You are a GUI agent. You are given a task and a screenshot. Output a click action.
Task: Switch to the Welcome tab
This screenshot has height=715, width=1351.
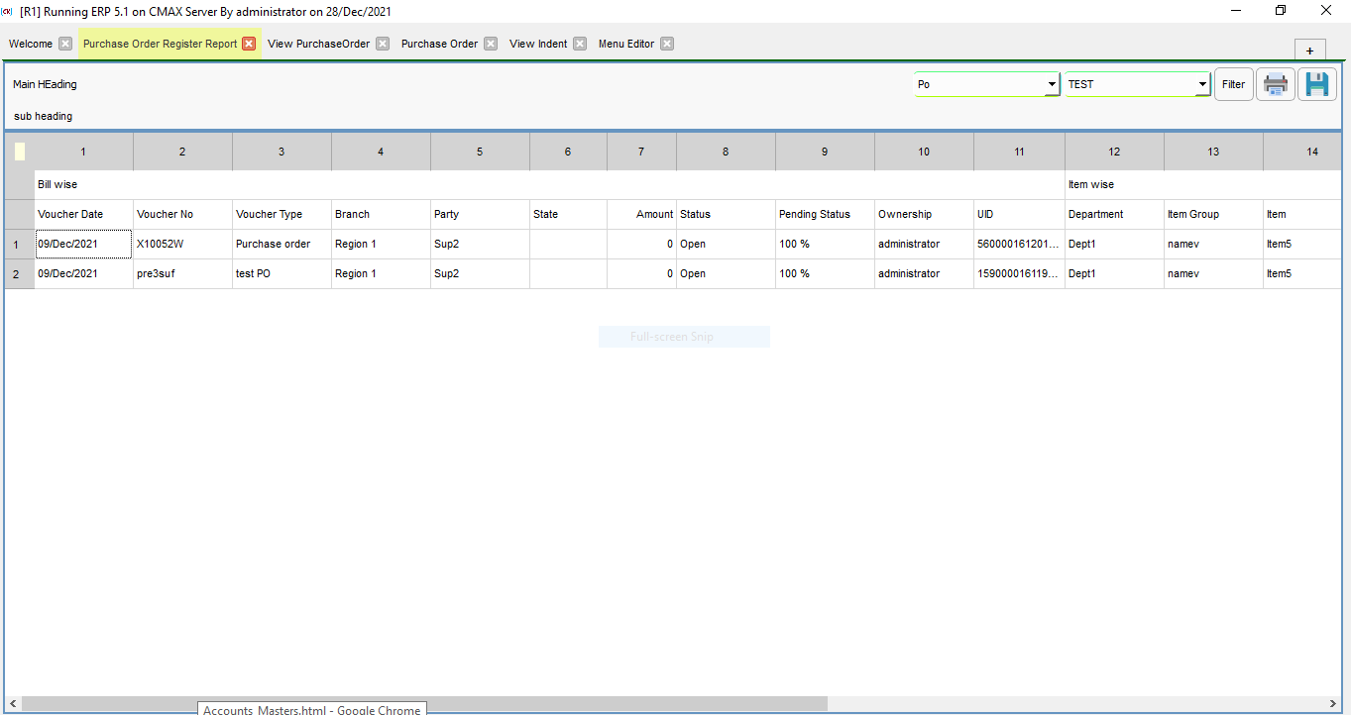pos(30,44)
